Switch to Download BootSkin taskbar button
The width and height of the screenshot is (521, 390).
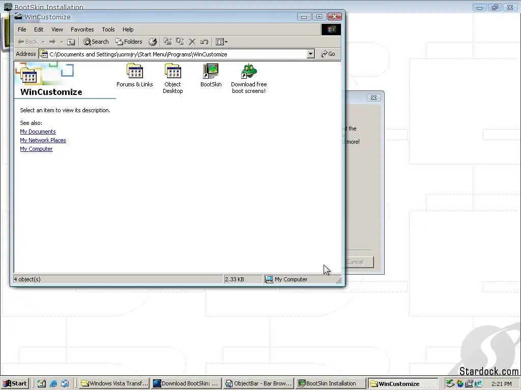186,384
